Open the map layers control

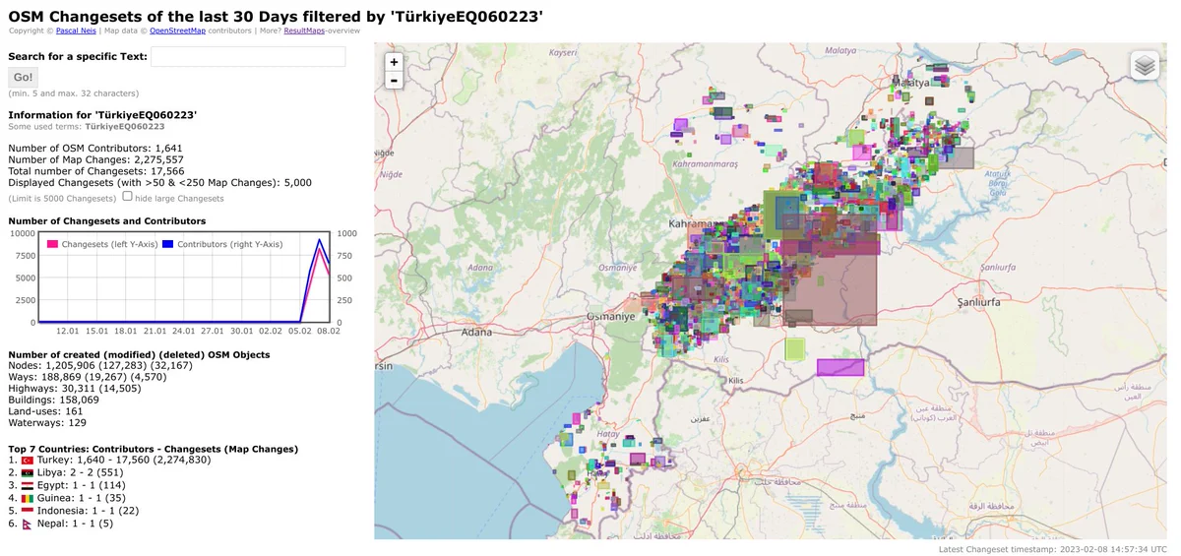click(1144, 66)
